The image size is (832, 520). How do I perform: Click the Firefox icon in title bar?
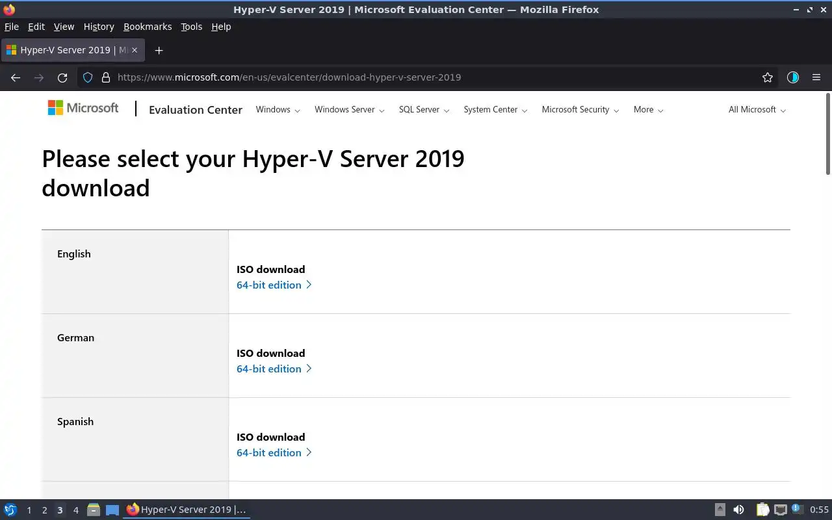[x=9, y=9]
